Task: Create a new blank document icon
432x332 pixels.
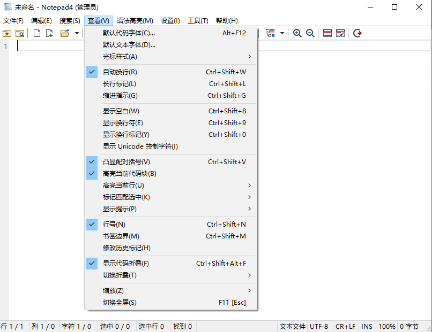Action: [36, 33]
